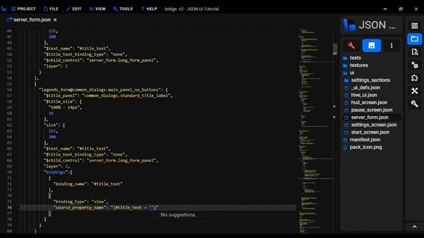Click the bridge logo icon in title bar
The width and height of the screenshot is (424, 238).
[x=4, y=9]
